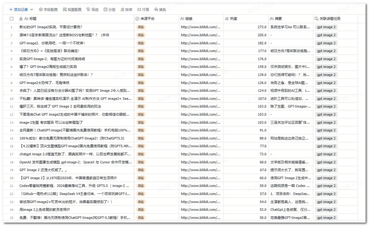The width and height of the screenshot is (369, 226).
Task: Open the 填色 fill color option
Action: 160,10
